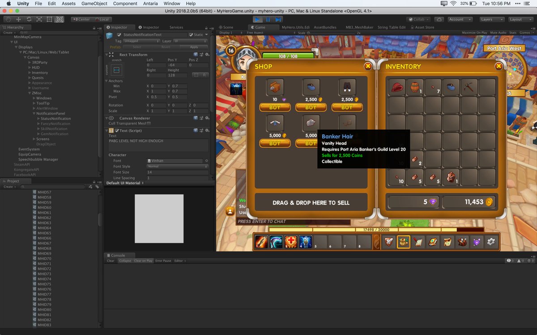537x335 pixels.
Task: Click the first skill icon in game hotbar
Action: 261,242
